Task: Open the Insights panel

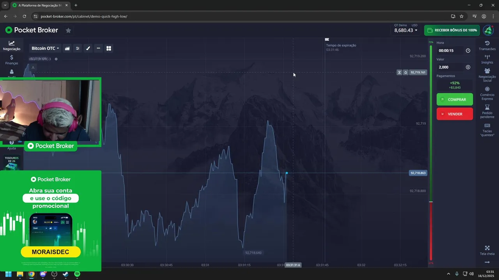Action: (487, 59)
